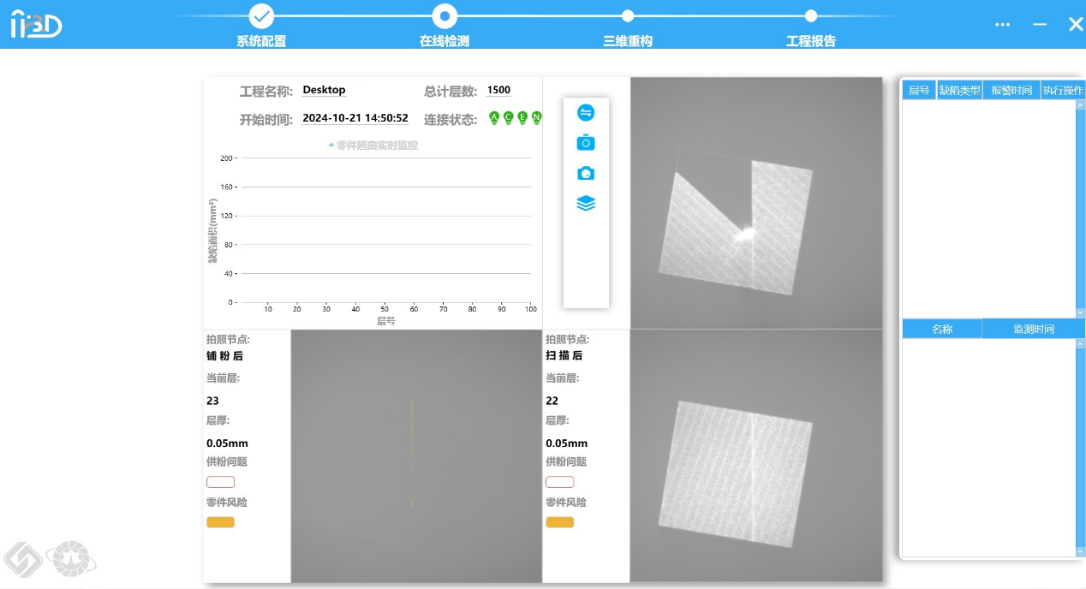Click the 监测时间 column header
Screen dimensions: 1086x589
(x=1034, y=329)
